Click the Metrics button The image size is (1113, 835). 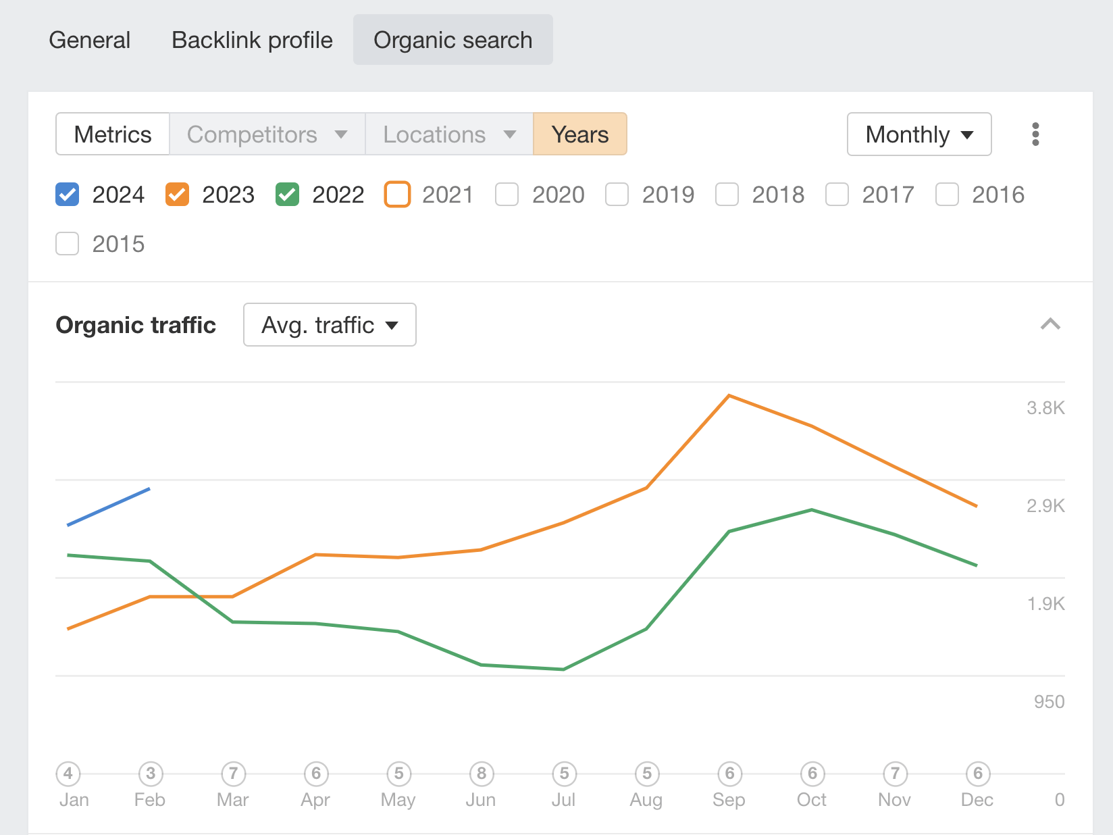(112, 134)
